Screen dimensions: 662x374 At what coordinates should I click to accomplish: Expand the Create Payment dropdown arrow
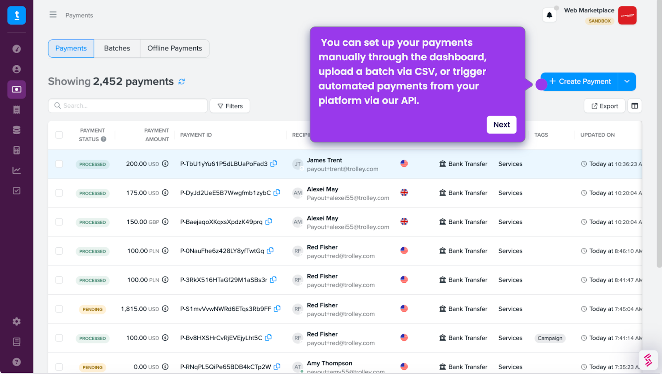[627, 82]
